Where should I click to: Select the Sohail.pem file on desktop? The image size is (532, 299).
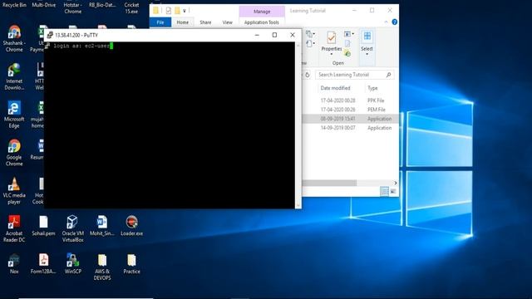pos(43,226)
